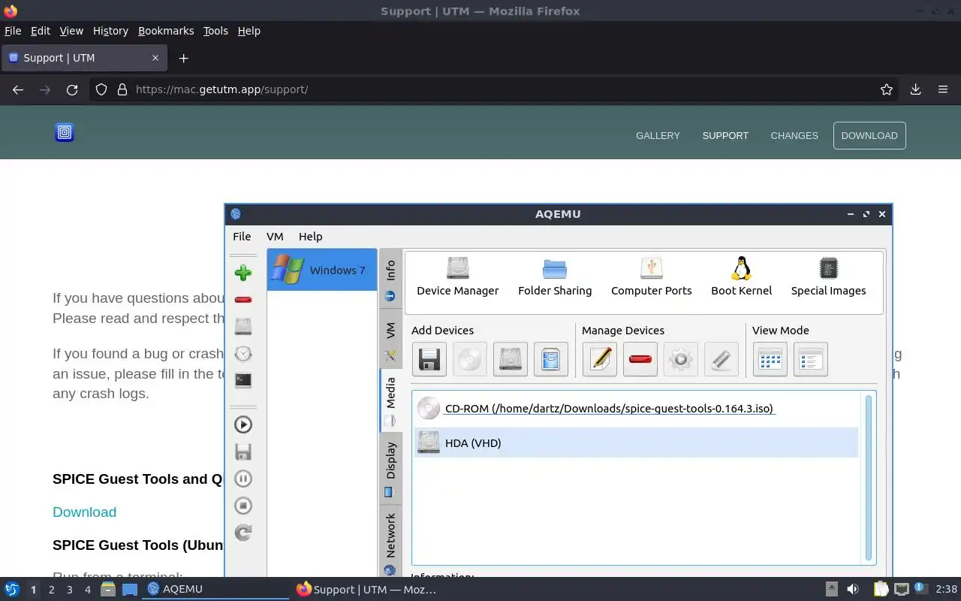Switch to icon grid view mode
961x601 pixels.
coord(770,359)
